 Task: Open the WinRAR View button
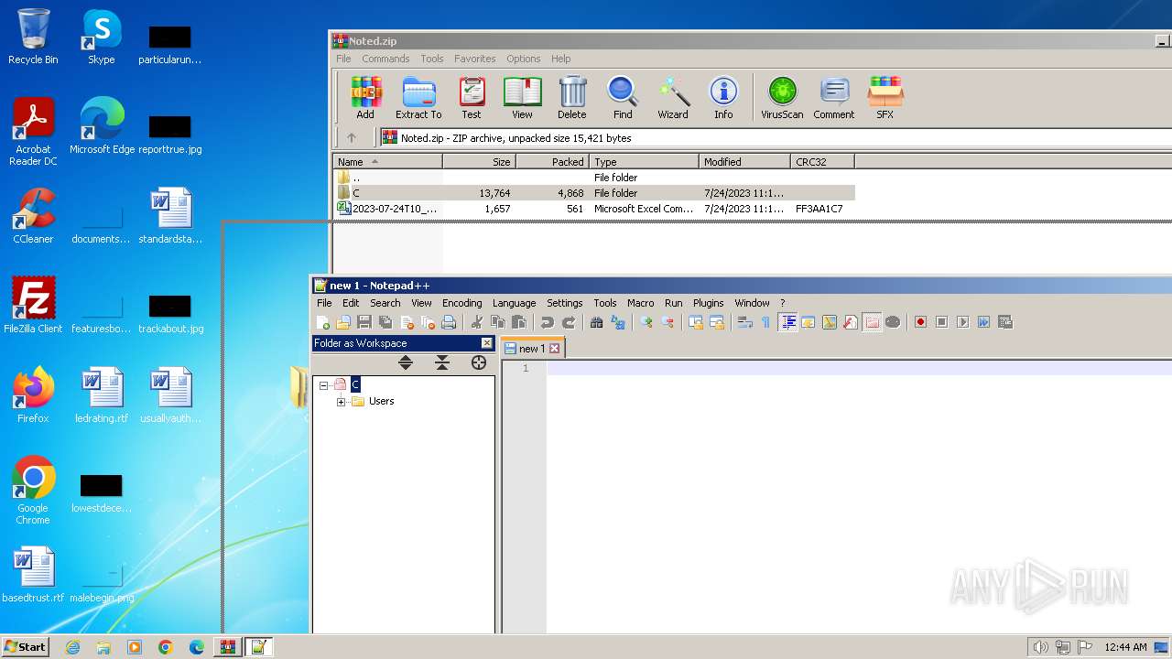pyautogui.click(x=522, y=98)
